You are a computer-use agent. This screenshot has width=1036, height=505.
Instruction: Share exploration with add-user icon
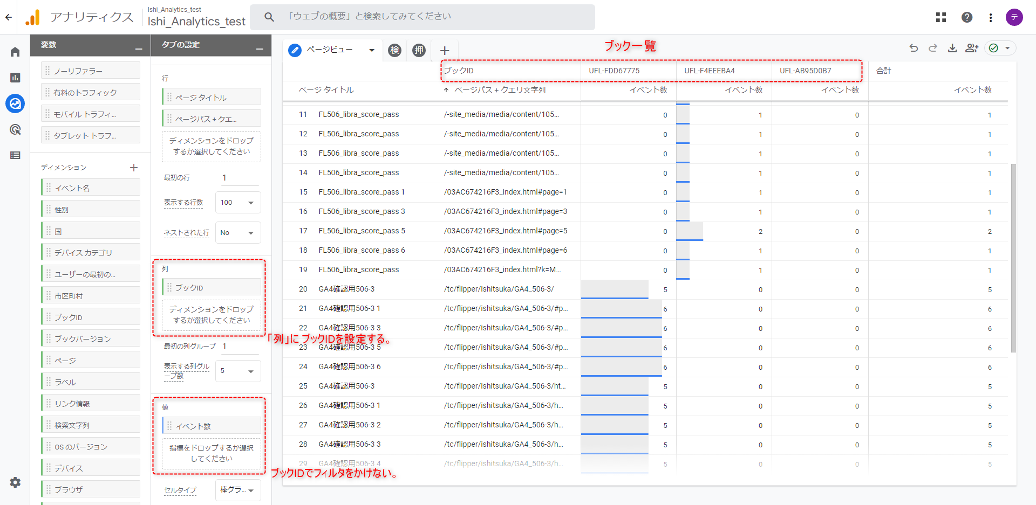tap(972, 48)
